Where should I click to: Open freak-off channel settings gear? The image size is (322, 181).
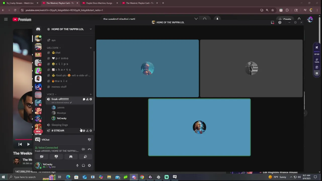pos(91,99)
